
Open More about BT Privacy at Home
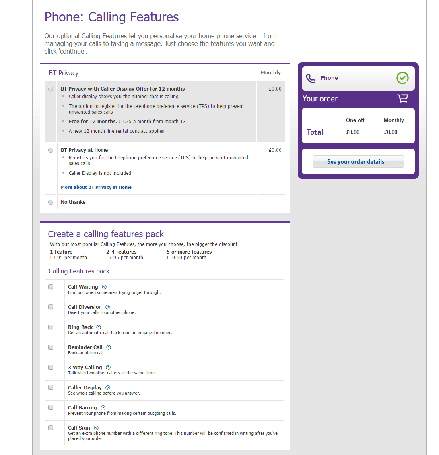pos(96,187)
